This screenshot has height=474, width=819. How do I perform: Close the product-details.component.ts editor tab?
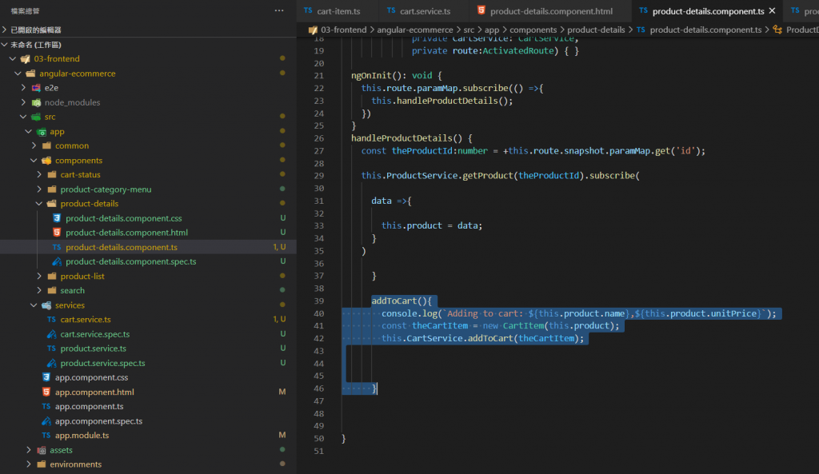[x=771, y=11]
